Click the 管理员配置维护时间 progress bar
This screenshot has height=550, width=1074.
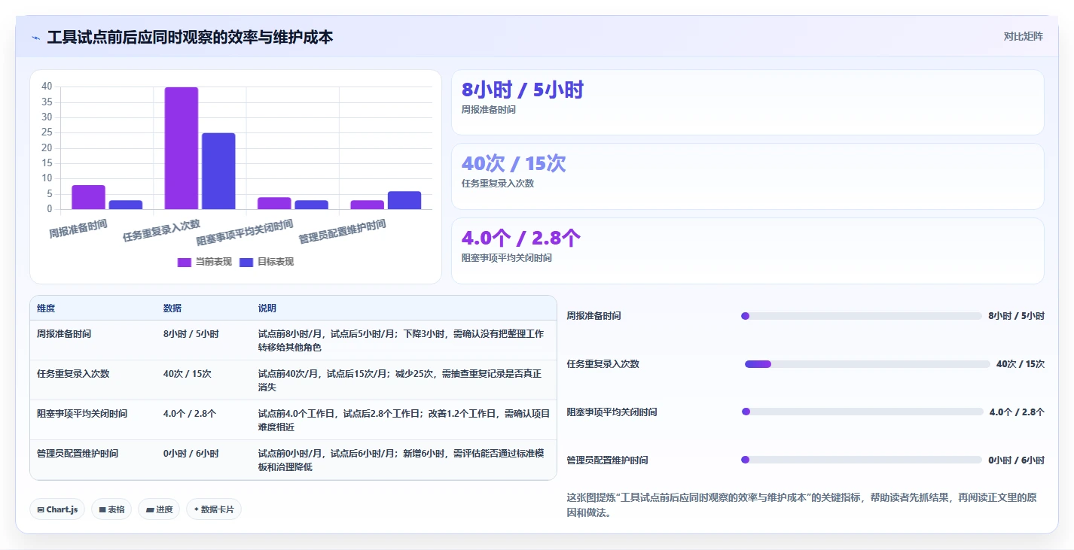coord(862,460)
